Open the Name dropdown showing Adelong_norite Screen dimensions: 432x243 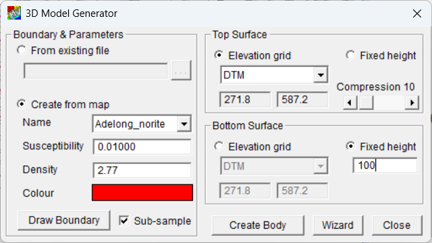pyautogui.click(x=184, y=124)
